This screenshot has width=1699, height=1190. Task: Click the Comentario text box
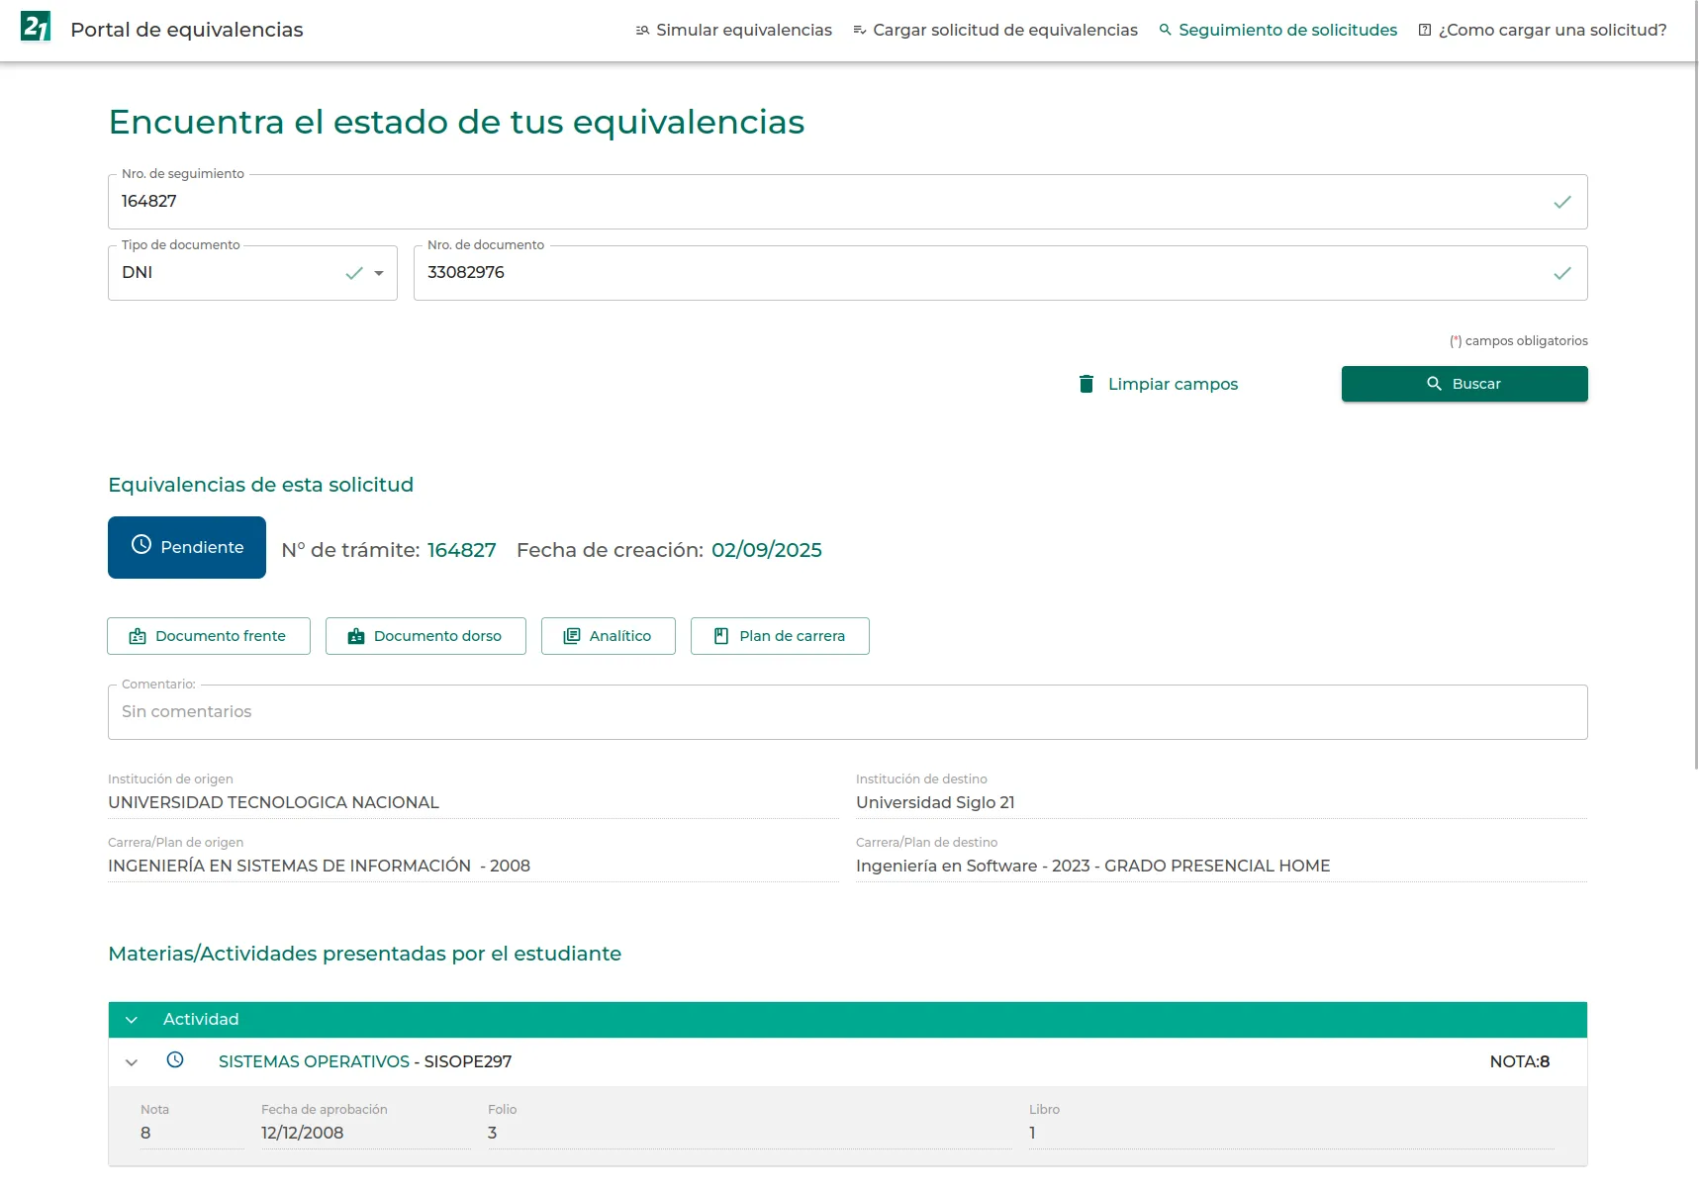(848, 712)
